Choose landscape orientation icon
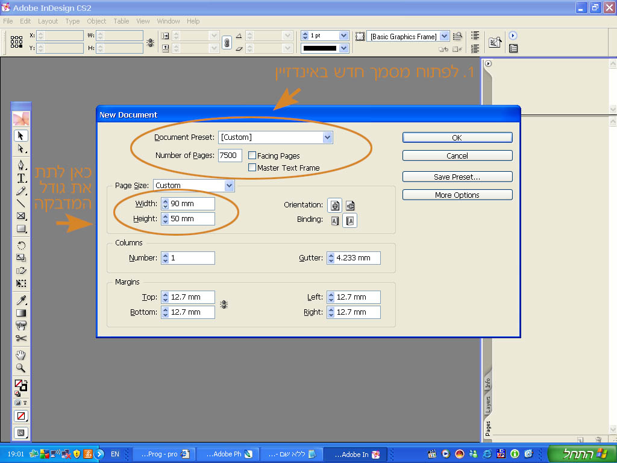617x463 pixels. coord(350,206)
